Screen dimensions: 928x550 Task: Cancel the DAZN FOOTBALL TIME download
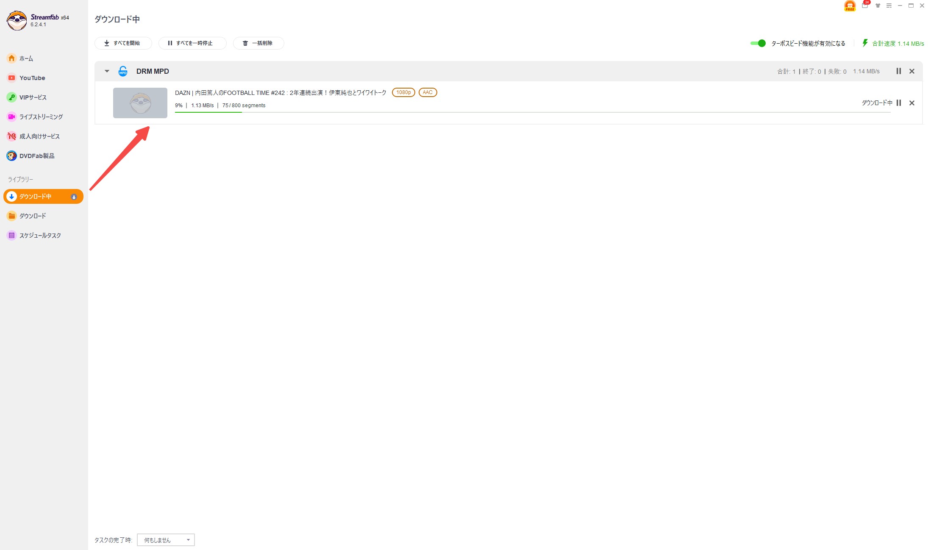(x=912, y=103)
